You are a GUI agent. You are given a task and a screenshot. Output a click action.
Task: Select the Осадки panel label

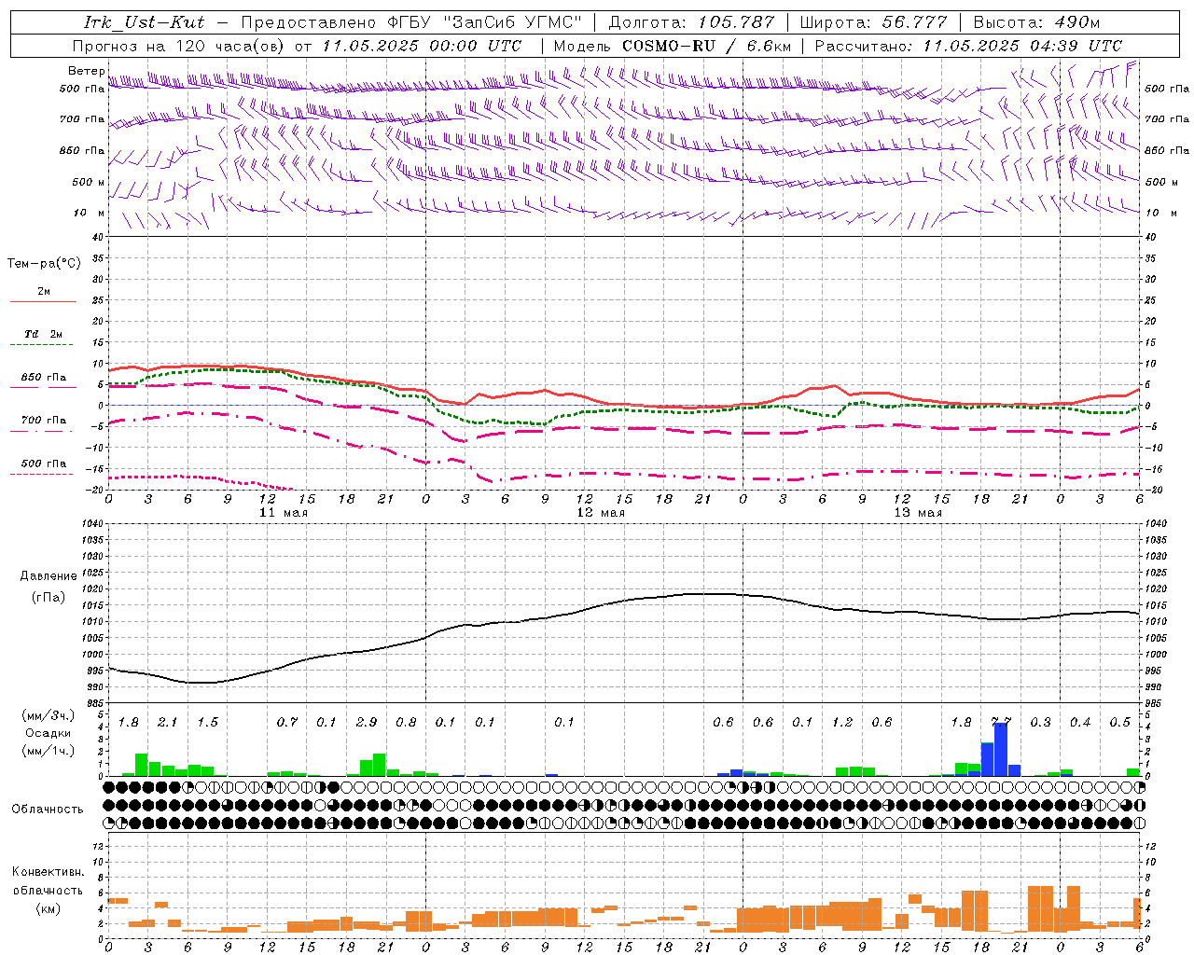pos(49,733)
